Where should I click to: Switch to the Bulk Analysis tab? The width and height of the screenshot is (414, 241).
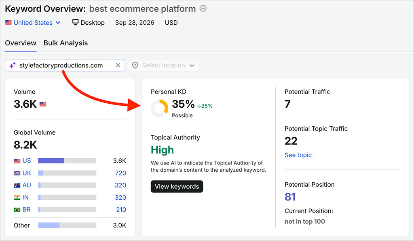65,43
